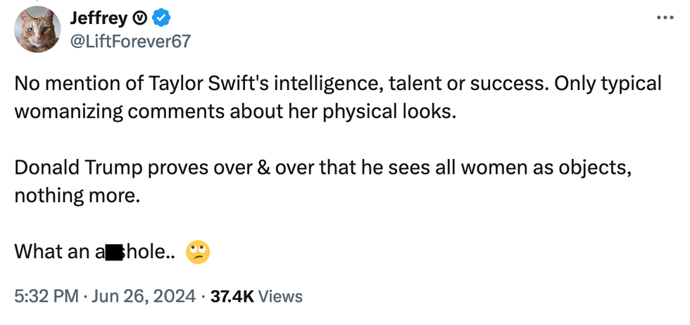Screen dimensions: 690x325
Task: Open Jeffrey's cat profile avatar
Action: click(38, 30)
